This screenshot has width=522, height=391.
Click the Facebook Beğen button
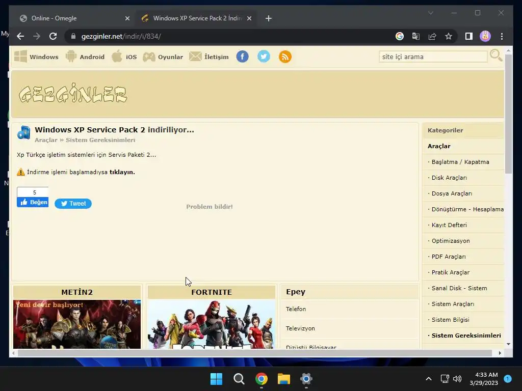33,202
